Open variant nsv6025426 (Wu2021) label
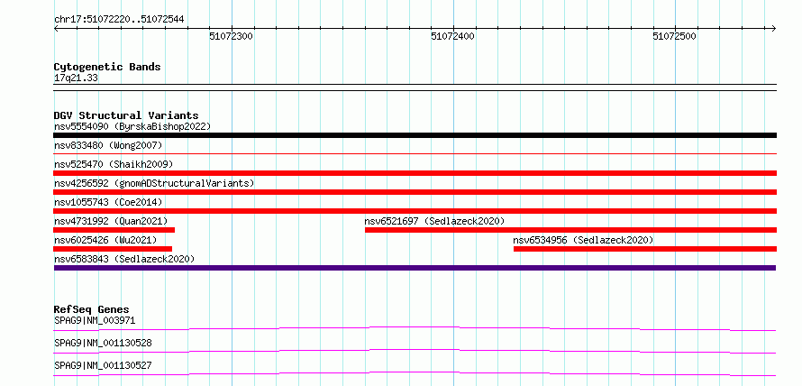This screenshot has width=802, height=386. 105,240
